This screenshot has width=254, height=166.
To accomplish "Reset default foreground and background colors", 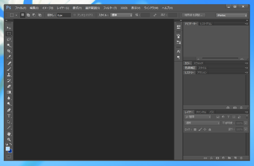I will 7,144.
